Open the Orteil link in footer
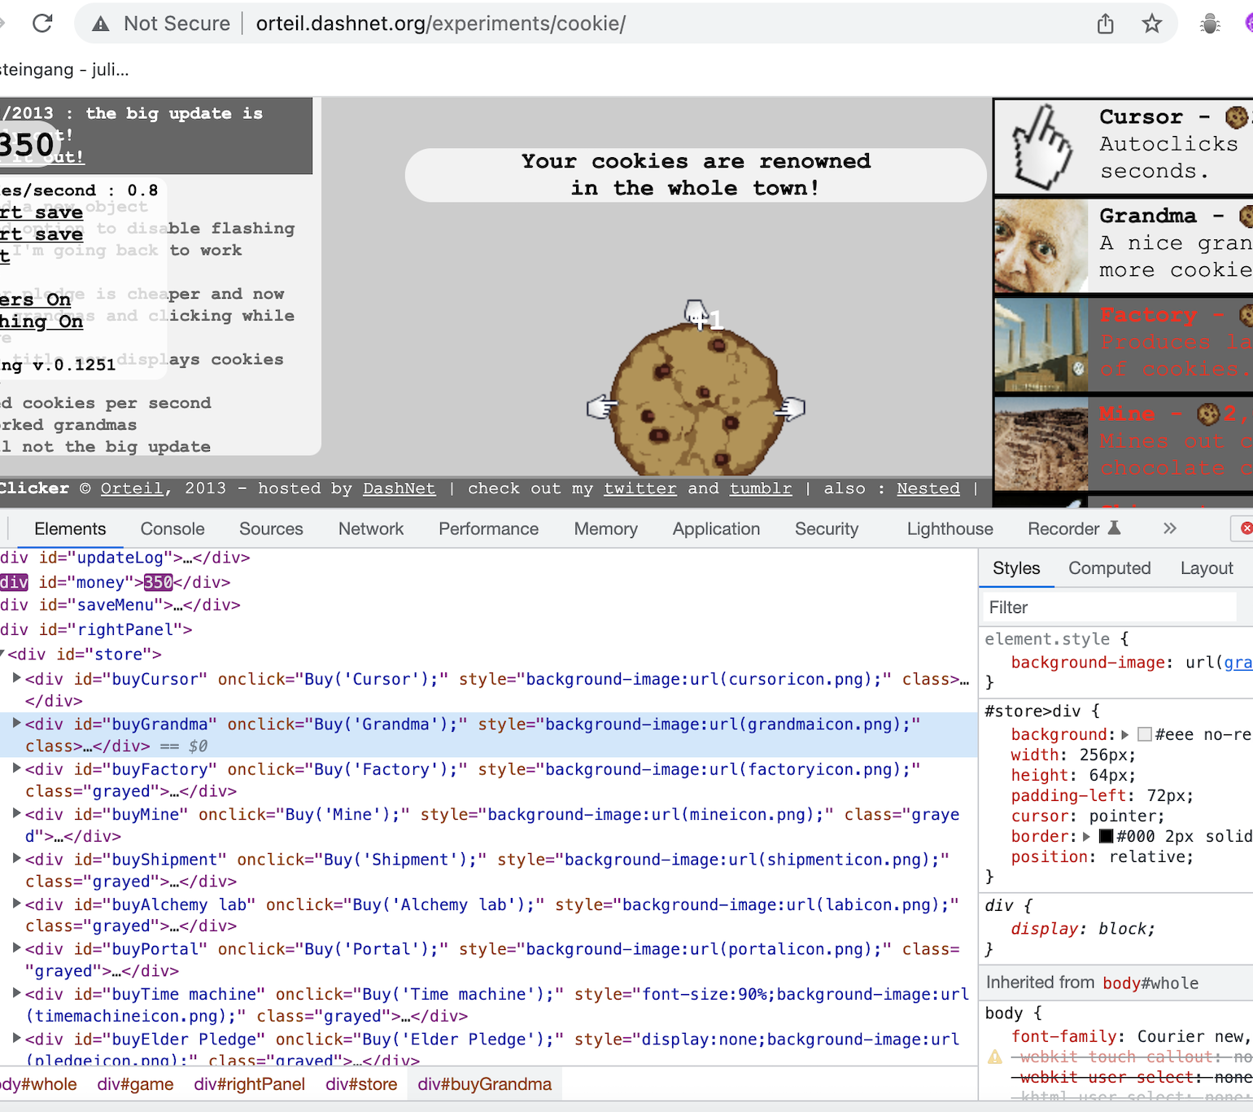The height and width of the screenshot is (1112, 1253). coord(132,488)
